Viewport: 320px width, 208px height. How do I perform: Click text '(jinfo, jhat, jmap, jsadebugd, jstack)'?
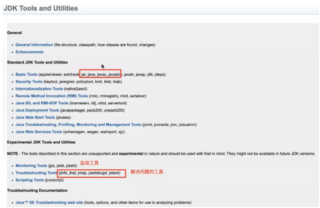click(89, 173)
